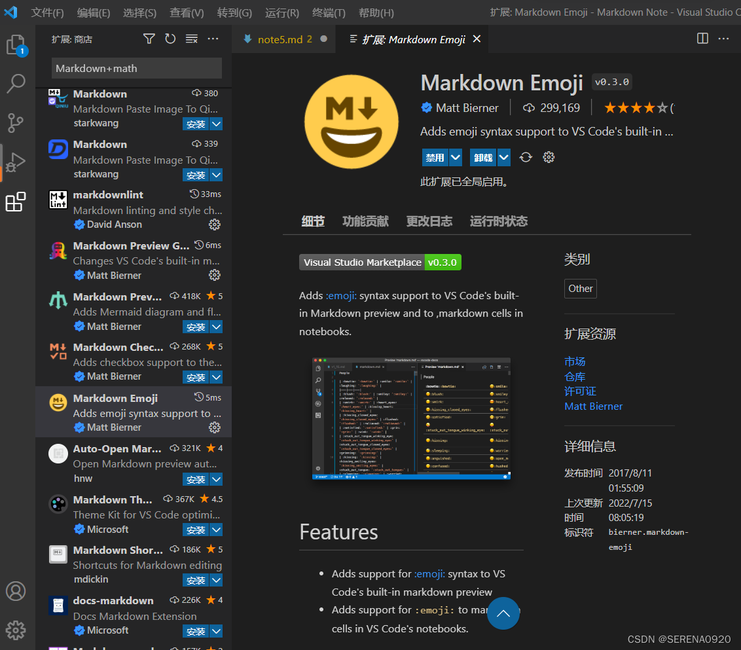Image resolution: width=741 pixels, height=650 pixels.
Task: Click the extension search field Markdown+math
Action: [x=137, y=69]
